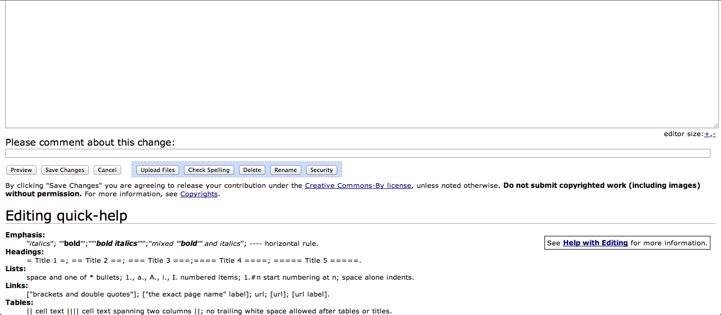Open the Help with Editing link
721x315 pixels.
pyautogui.click(x=595, y=243)
